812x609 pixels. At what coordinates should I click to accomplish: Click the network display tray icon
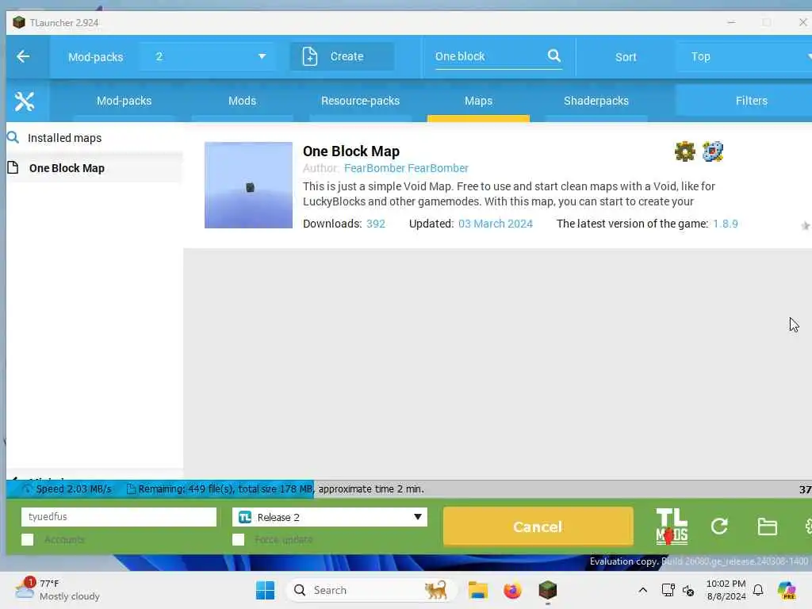pos(668,590)
